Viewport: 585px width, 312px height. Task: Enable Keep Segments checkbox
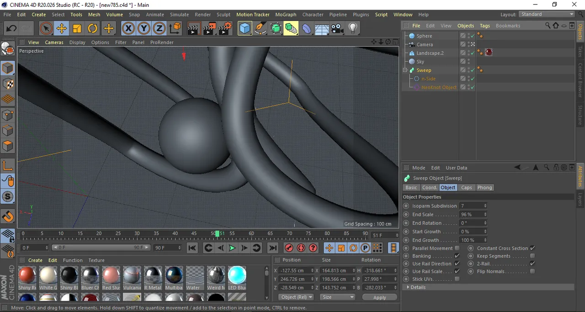pyautogui.click(x=532, y=256)
